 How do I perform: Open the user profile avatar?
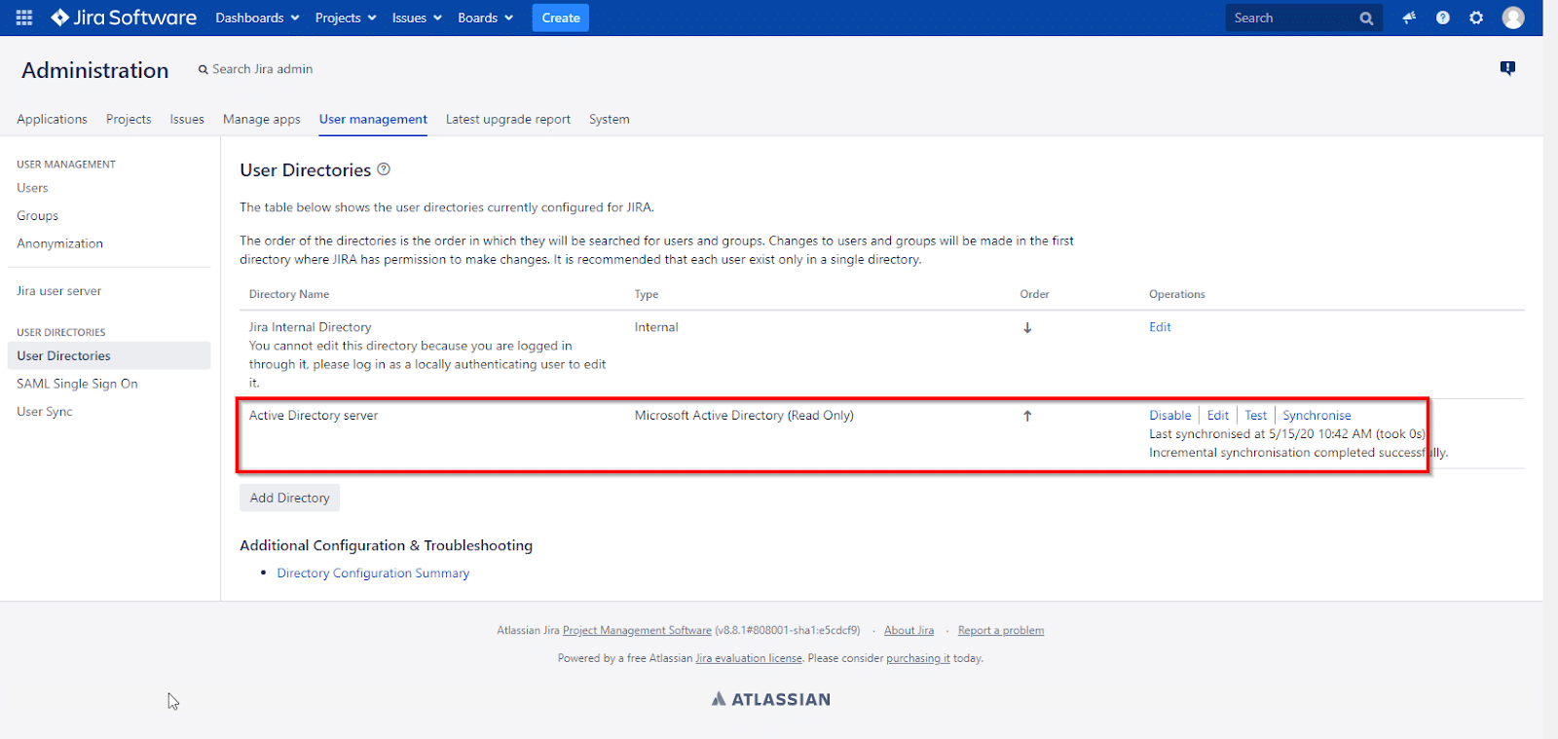point(1512,18)
